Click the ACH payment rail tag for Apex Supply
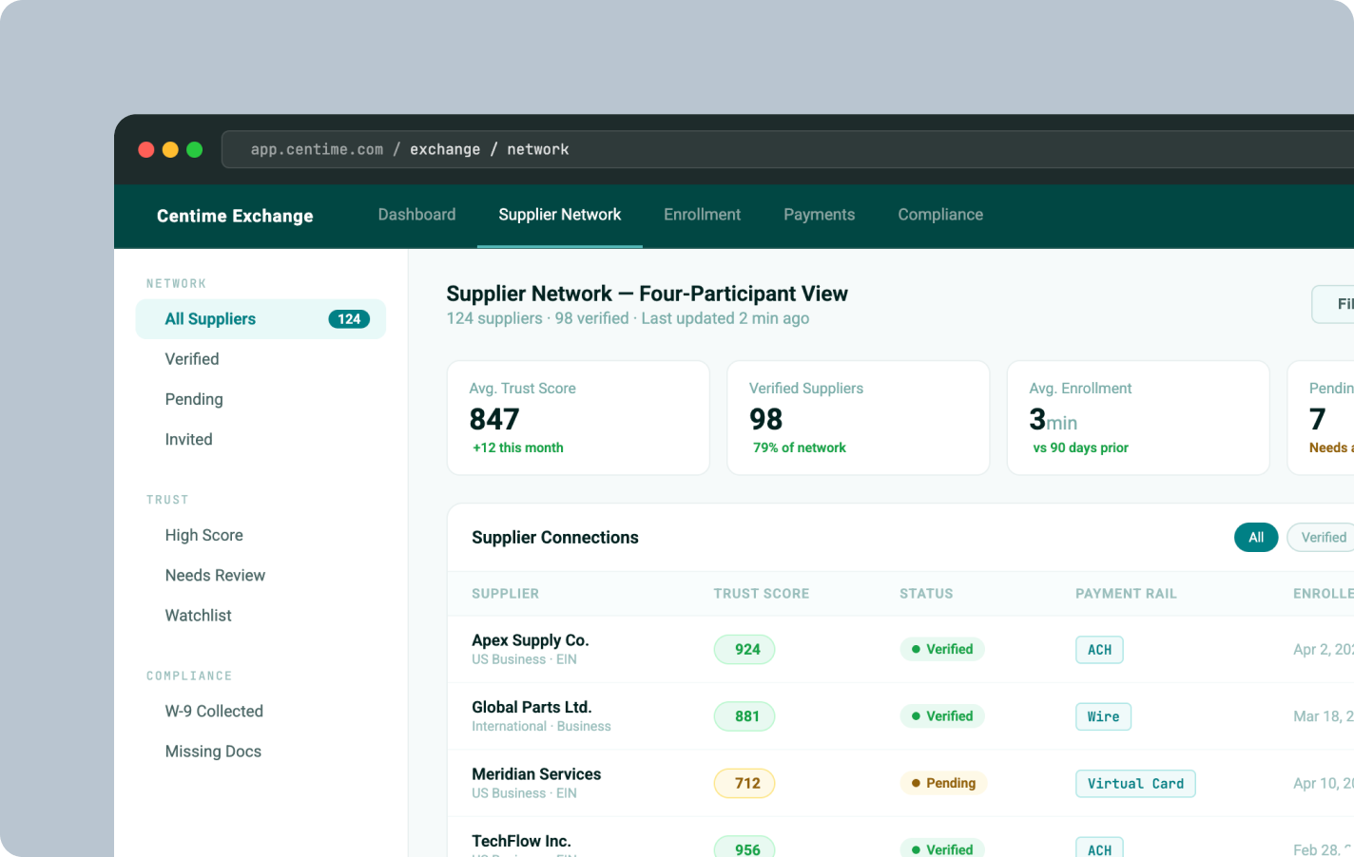The image size is (1354, 857). point(1099,649)
